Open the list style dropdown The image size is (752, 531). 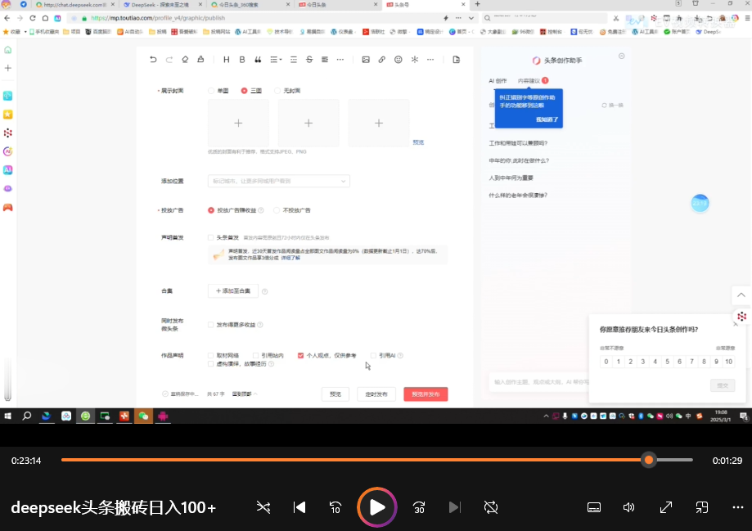(x=276, y=60)
